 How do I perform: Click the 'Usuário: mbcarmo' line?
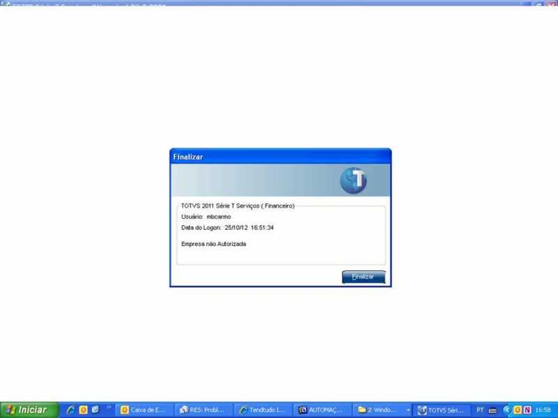coord(206,217)
